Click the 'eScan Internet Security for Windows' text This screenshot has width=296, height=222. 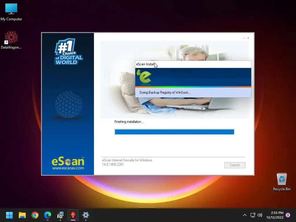pos(127,160)
